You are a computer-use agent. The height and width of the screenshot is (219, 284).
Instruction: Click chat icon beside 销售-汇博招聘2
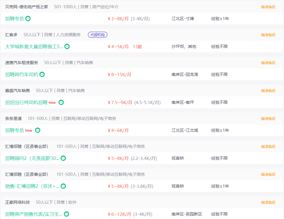63,186
